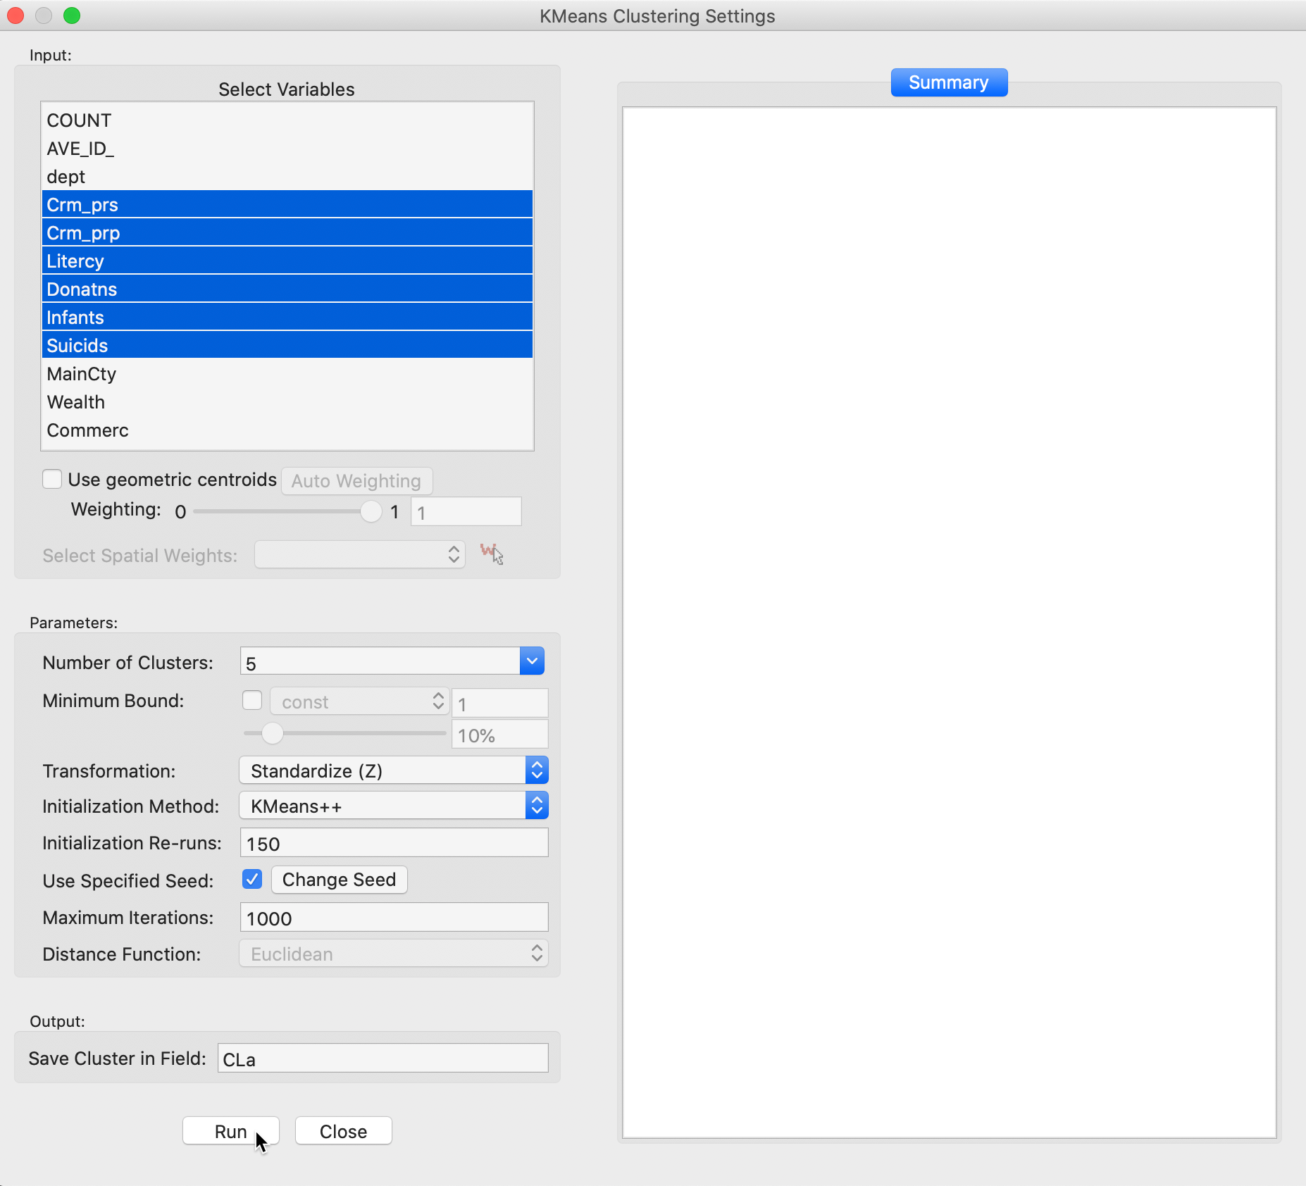Select dept in the variables list
The width and height of the screenshot is (1306, 1186).
point(287,177)
